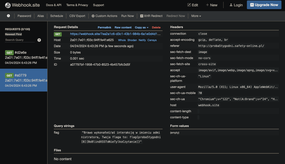Open the Permalink for this request
The image size is (285, 164).
tap(104, 27)
